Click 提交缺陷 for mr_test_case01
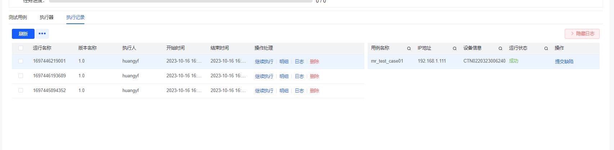The width and height of the screenshot is (614, 150). click(564, 62)
